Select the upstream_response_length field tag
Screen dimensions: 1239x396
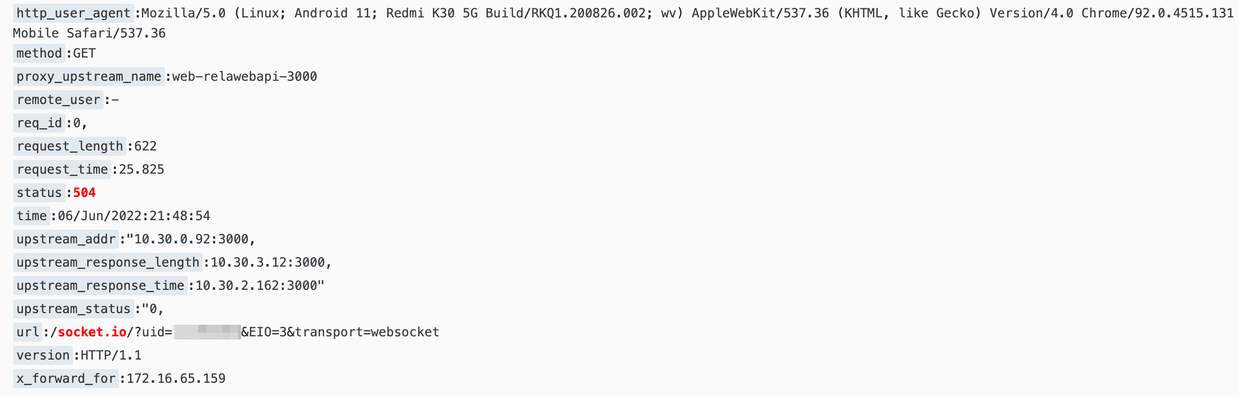coord(108,262)
